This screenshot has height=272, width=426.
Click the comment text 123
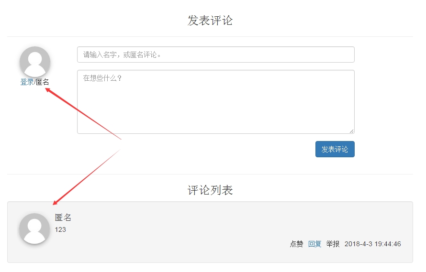tap(60, 229)
